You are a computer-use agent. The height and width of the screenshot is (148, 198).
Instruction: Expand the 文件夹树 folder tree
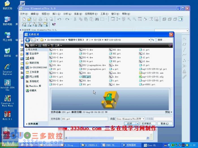tap(32, 124)
